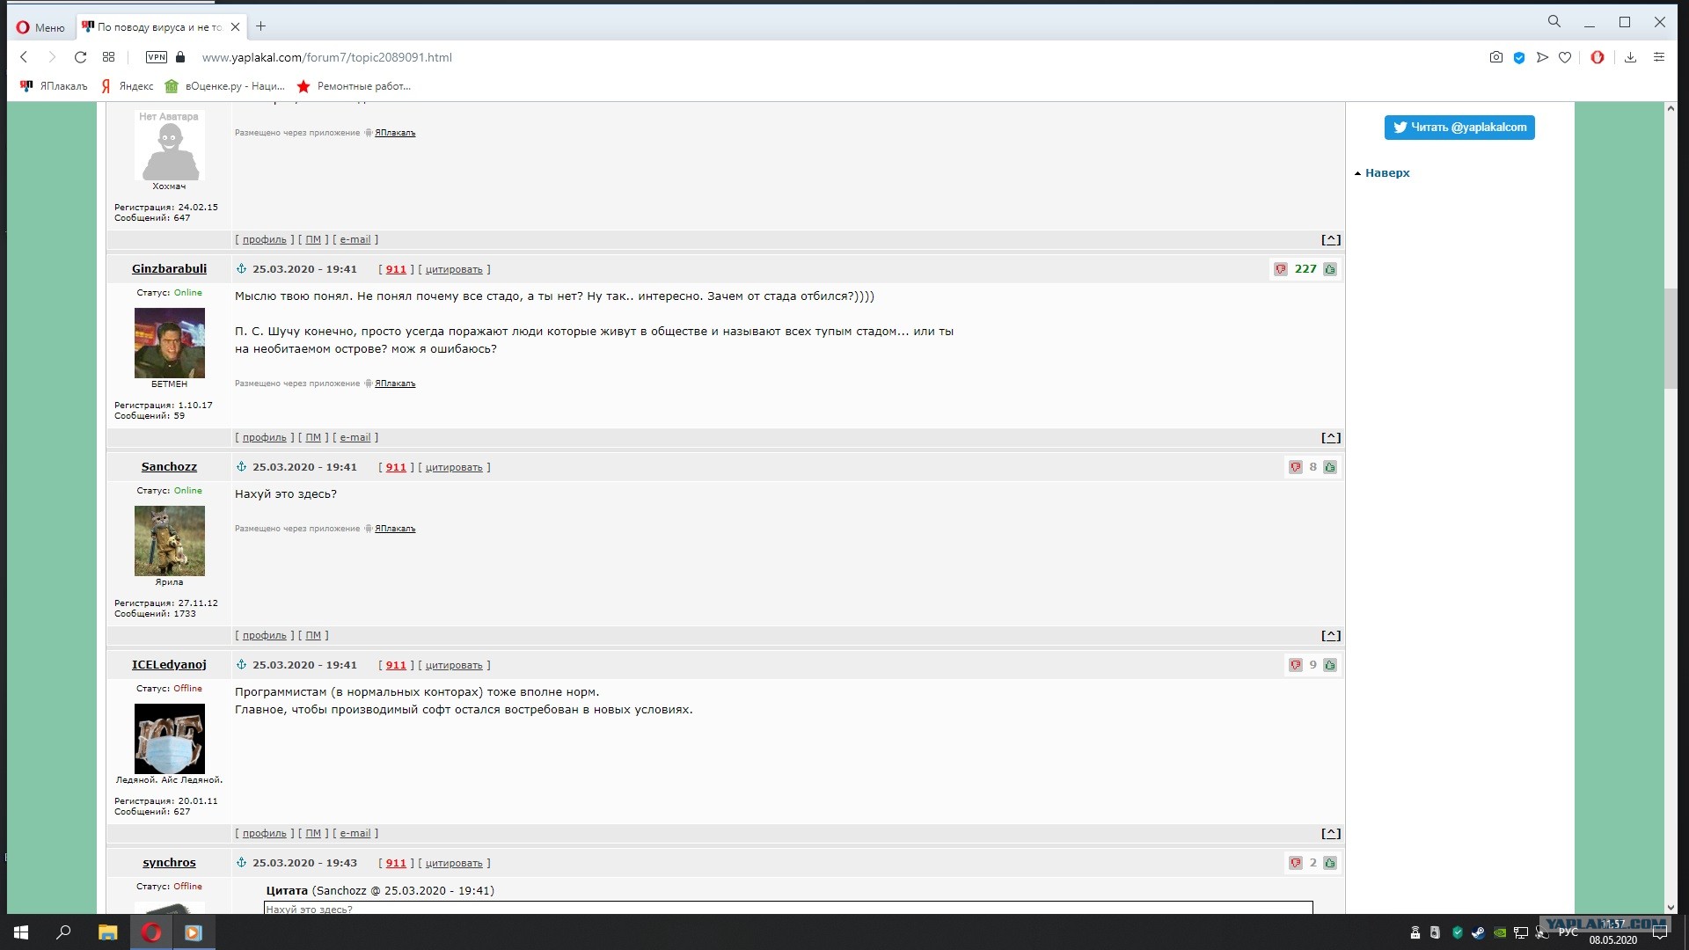Image resolution: width=1689 pixels, height=950 pixels.
Task: Open the Windows notification center
Action: [1660, 932]
